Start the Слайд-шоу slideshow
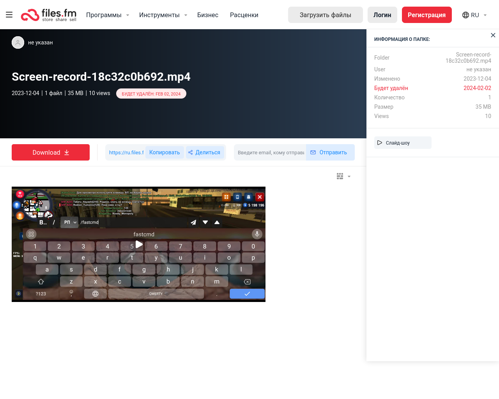Image resolution: width=499 pixels, height=399 pixels. [403, 143]
